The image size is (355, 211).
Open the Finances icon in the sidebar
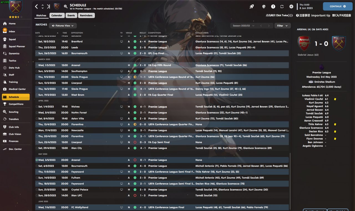click(5, 141)
